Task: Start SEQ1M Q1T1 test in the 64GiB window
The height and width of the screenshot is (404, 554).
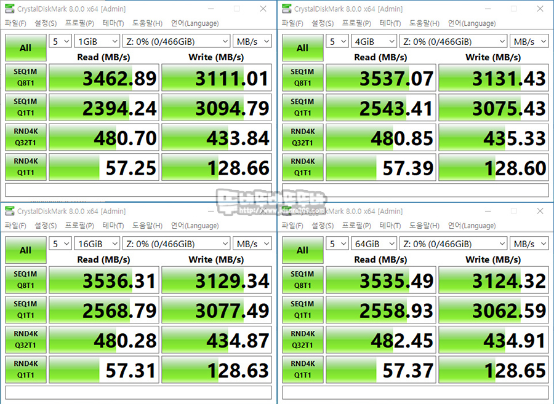Action: click(x=303, y=309)
